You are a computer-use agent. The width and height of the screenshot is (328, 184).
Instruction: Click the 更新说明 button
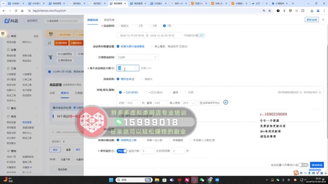point(311,20)
